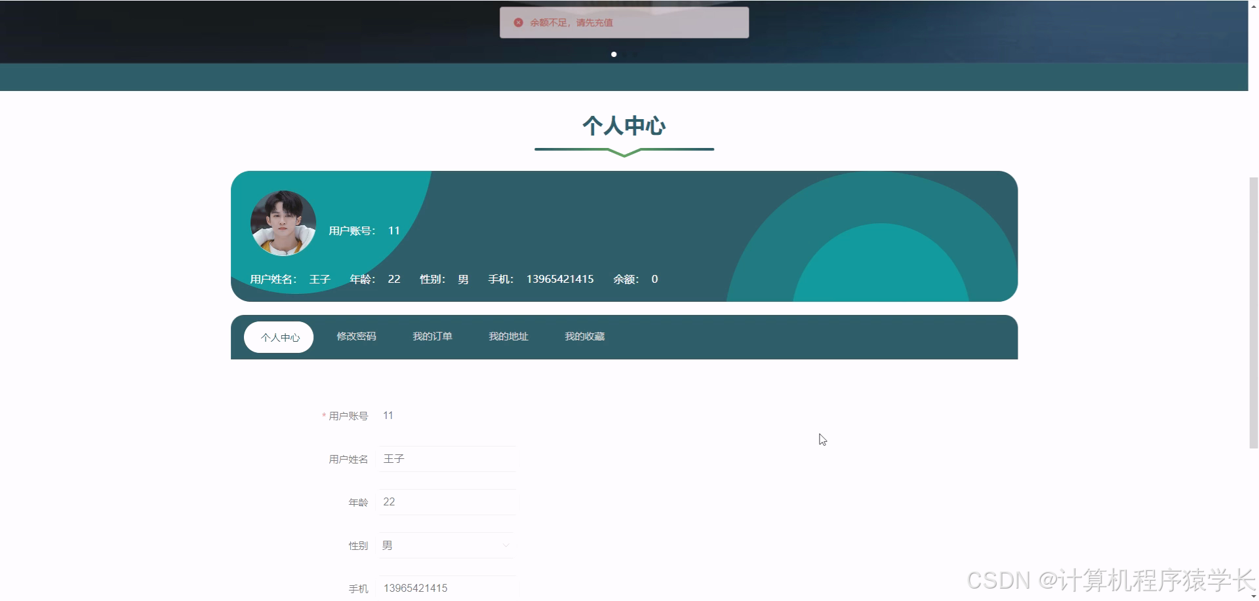Select the 个人中心 tab
Screen dimensions: 1259x601
click(279, 337)
